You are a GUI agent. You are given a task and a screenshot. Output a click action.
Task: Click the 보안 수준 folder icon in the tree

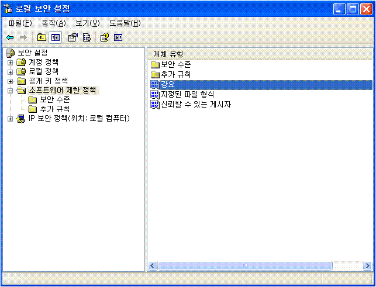click(x=32, y=100)
